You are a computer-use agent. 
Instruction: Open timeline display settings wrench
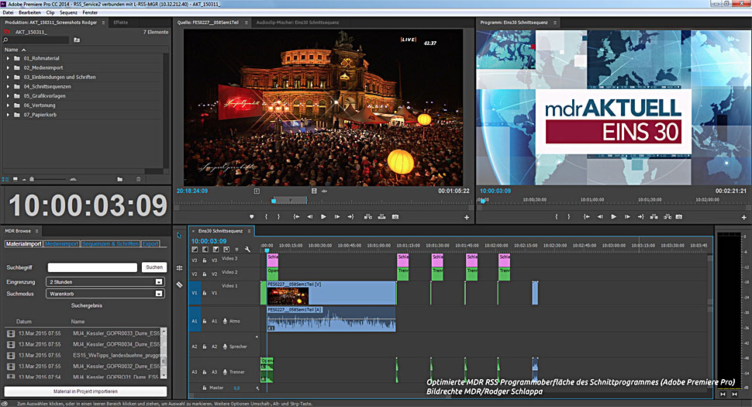point(247,250)
